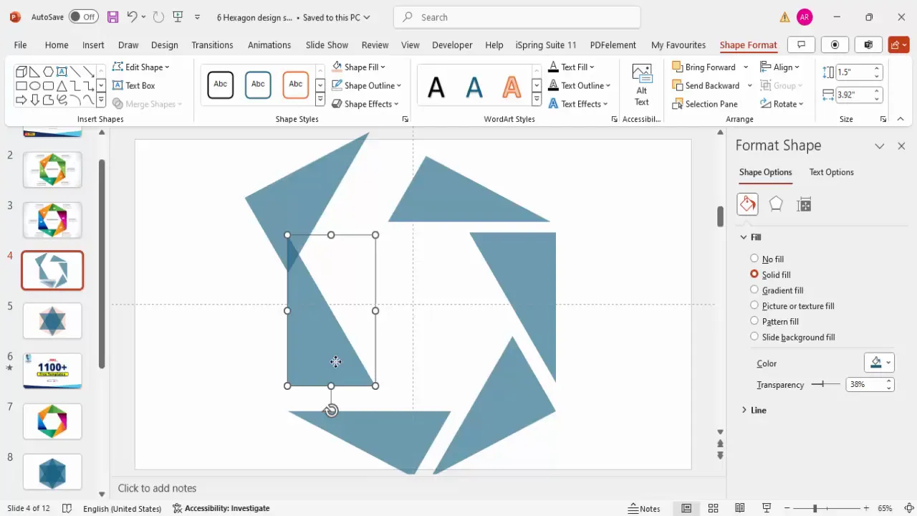This screenshot has width=917, height=516.
Task: Select the No fill option
Action: coord(767,259)
